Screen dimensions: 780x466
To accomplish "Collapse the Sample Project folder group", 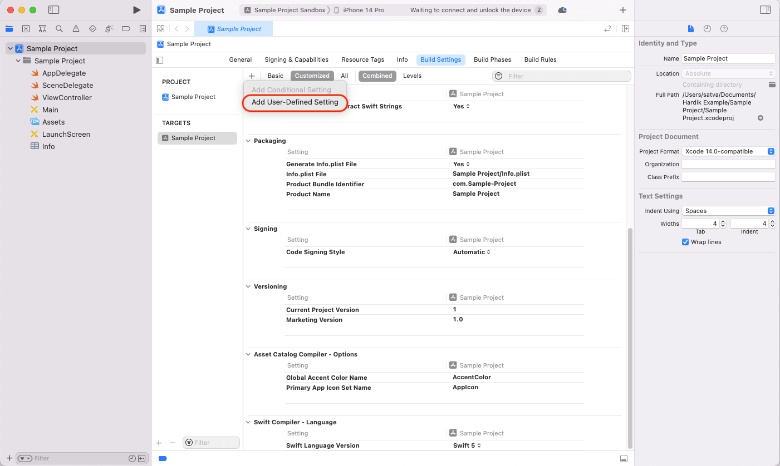I will [x=18, y=61].
